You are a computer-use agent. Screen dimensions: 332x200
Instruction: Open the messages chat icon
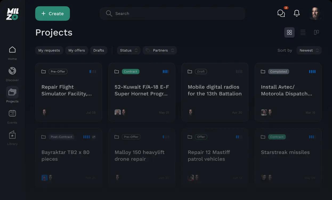[x=281, y=13]
